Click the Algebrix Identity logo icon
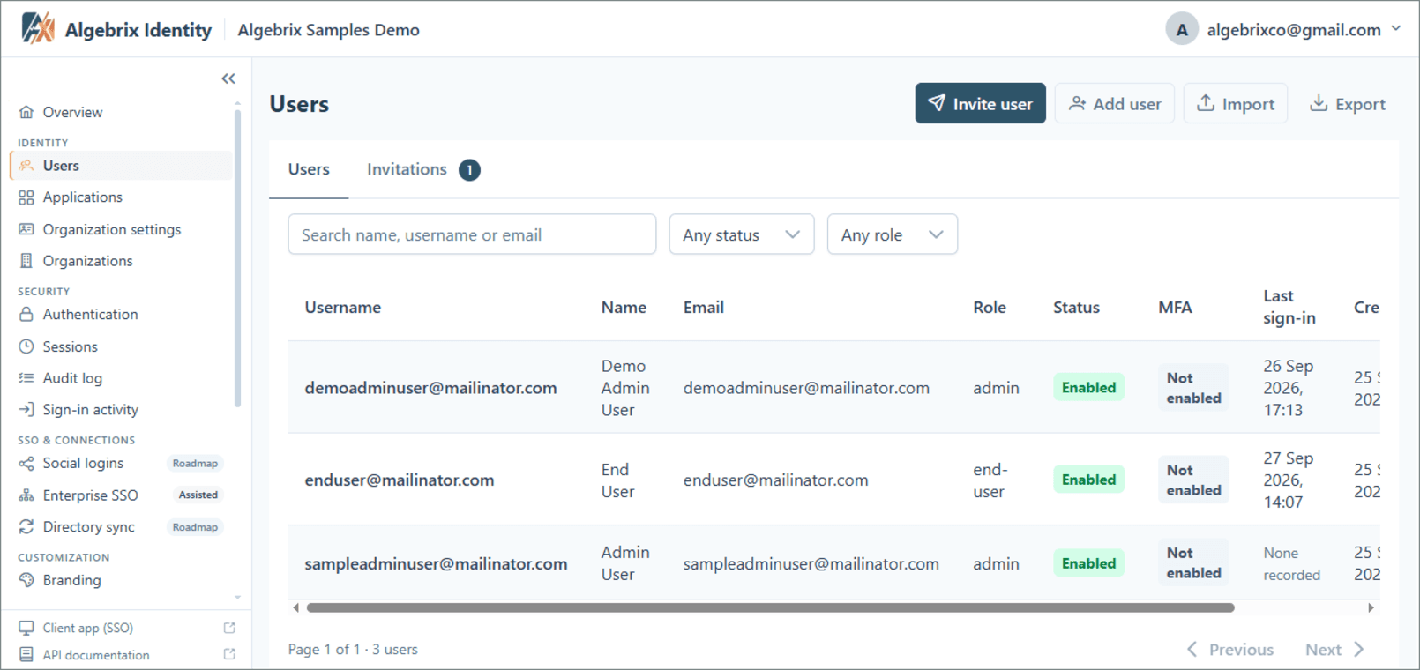This screenshot has height=670, width=1420. 38,28
